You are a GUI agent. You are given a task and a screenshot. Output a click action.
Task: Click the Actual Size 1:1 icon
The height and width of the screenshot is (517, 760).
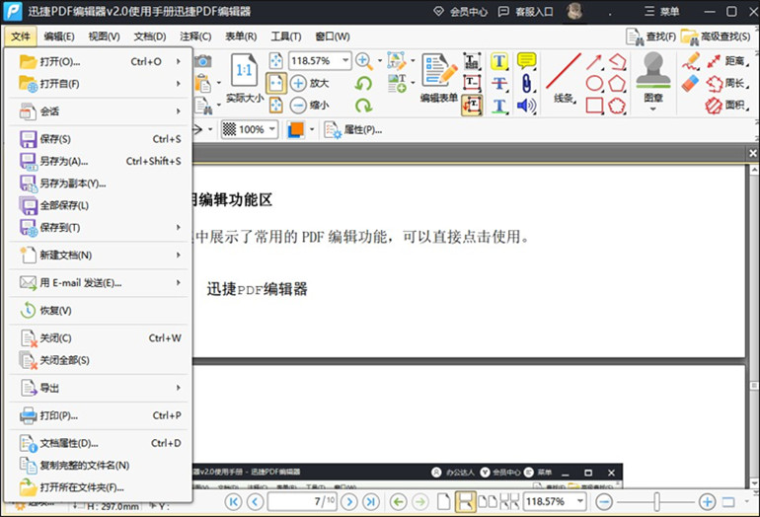coord(245,71)
